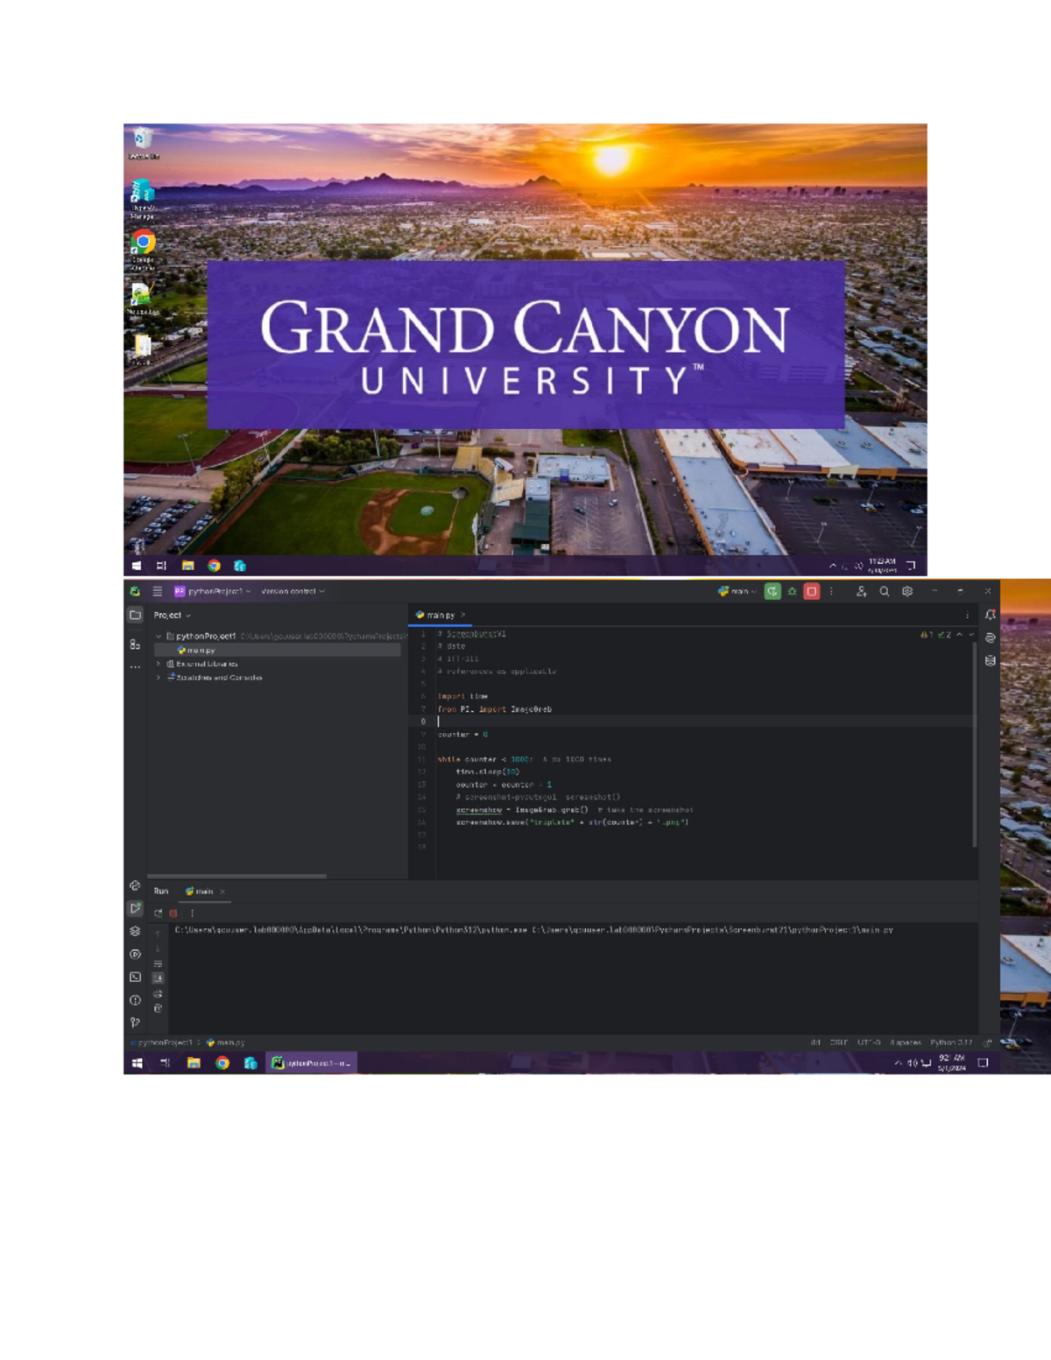
Task: Collapse the pythonProject1 project node
Action: pos(158,635)
